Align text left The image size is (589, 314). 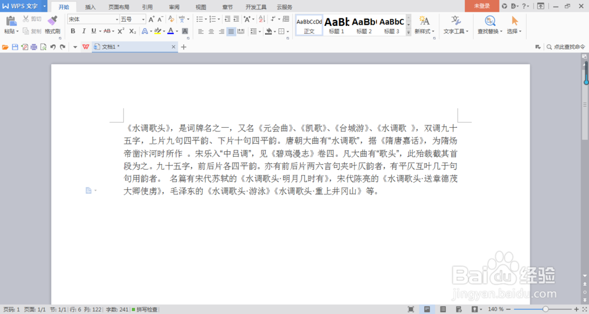[201, 32]
